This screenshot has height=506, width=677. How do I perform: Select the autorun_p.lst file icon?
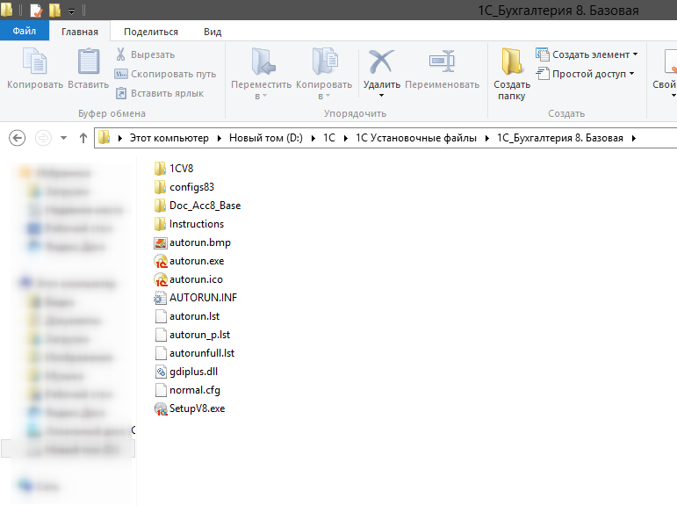coord(160,335)
